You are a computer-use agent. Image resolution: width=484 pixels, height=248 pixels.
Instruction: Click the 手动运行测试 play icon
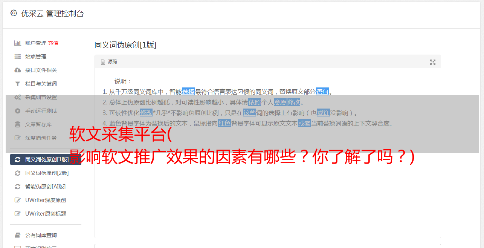[x=17, y=111]
